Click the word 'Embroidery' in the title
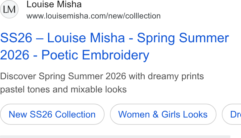 (x=116, y=55)
